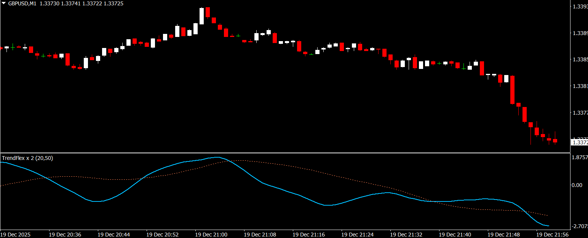588x238 pixels.
Task: Click the highlighted current price tag
Action: coord(579,142)
